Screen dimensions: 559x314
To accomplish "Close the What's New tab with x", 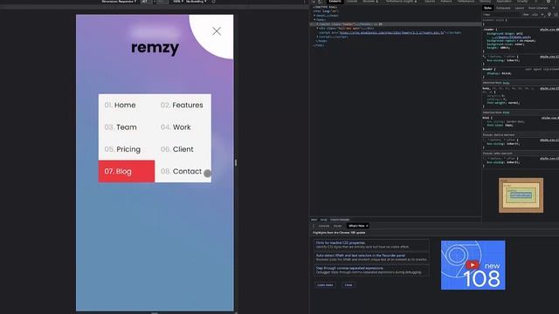I will point(367,226).
